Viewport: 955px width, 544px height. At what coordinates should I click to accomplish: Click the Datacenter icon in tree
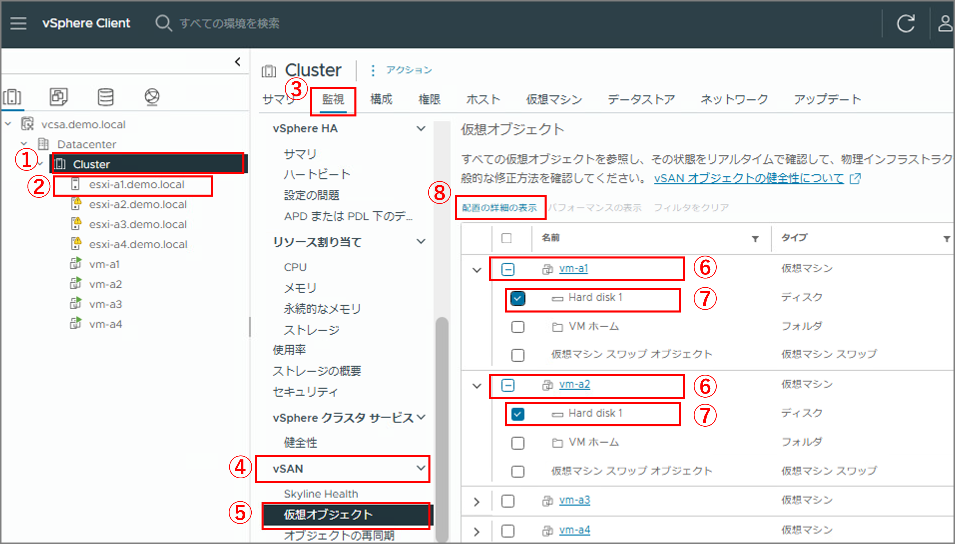(43, 144)
